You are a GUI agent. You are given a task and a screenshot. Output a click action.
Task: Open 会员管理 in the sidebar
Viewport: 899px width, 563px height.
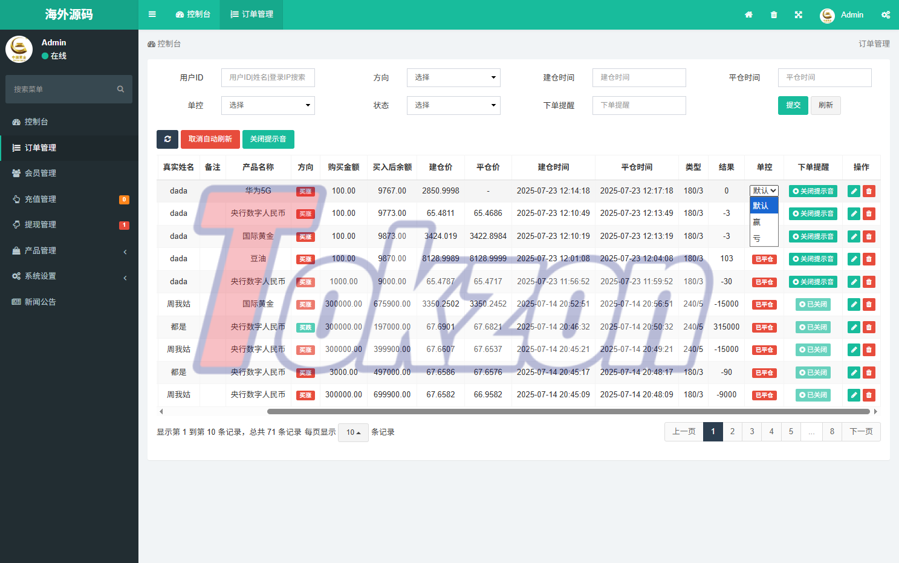coord(41,173)
